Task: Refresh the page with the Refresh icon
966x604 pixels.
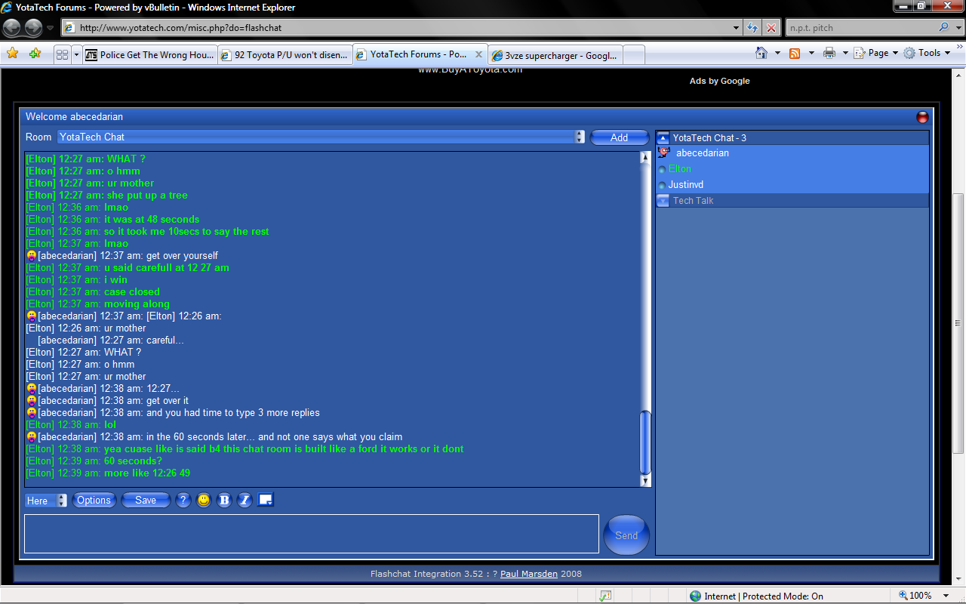Action: coord(752,28)
